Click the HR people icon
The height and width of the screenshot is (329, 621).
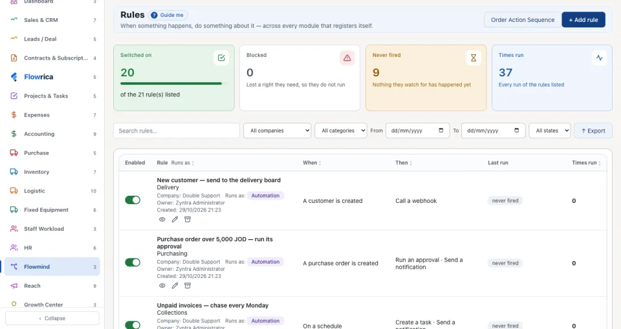[x=14, y=248]
